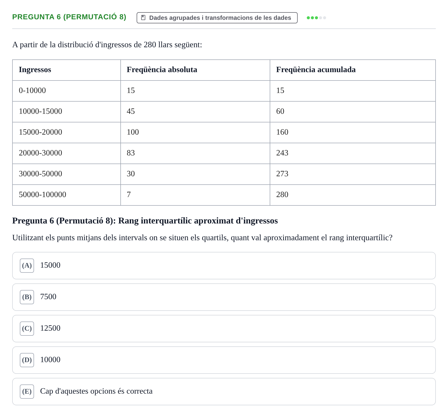Click cumulative frequency value 243

353,153
